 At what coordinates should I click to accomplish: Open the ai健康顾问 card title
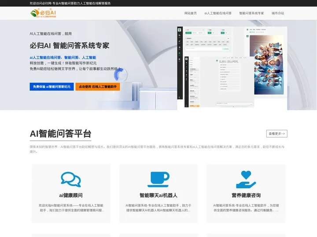tap(71, 195)
